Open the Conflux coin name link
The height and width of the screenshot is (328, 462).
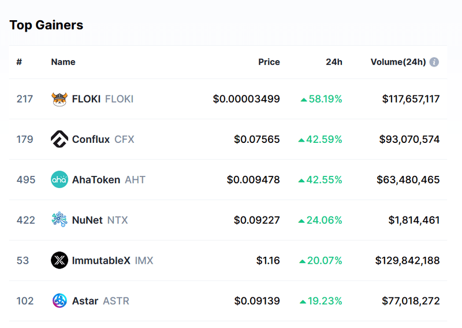(x=91, y=139)
